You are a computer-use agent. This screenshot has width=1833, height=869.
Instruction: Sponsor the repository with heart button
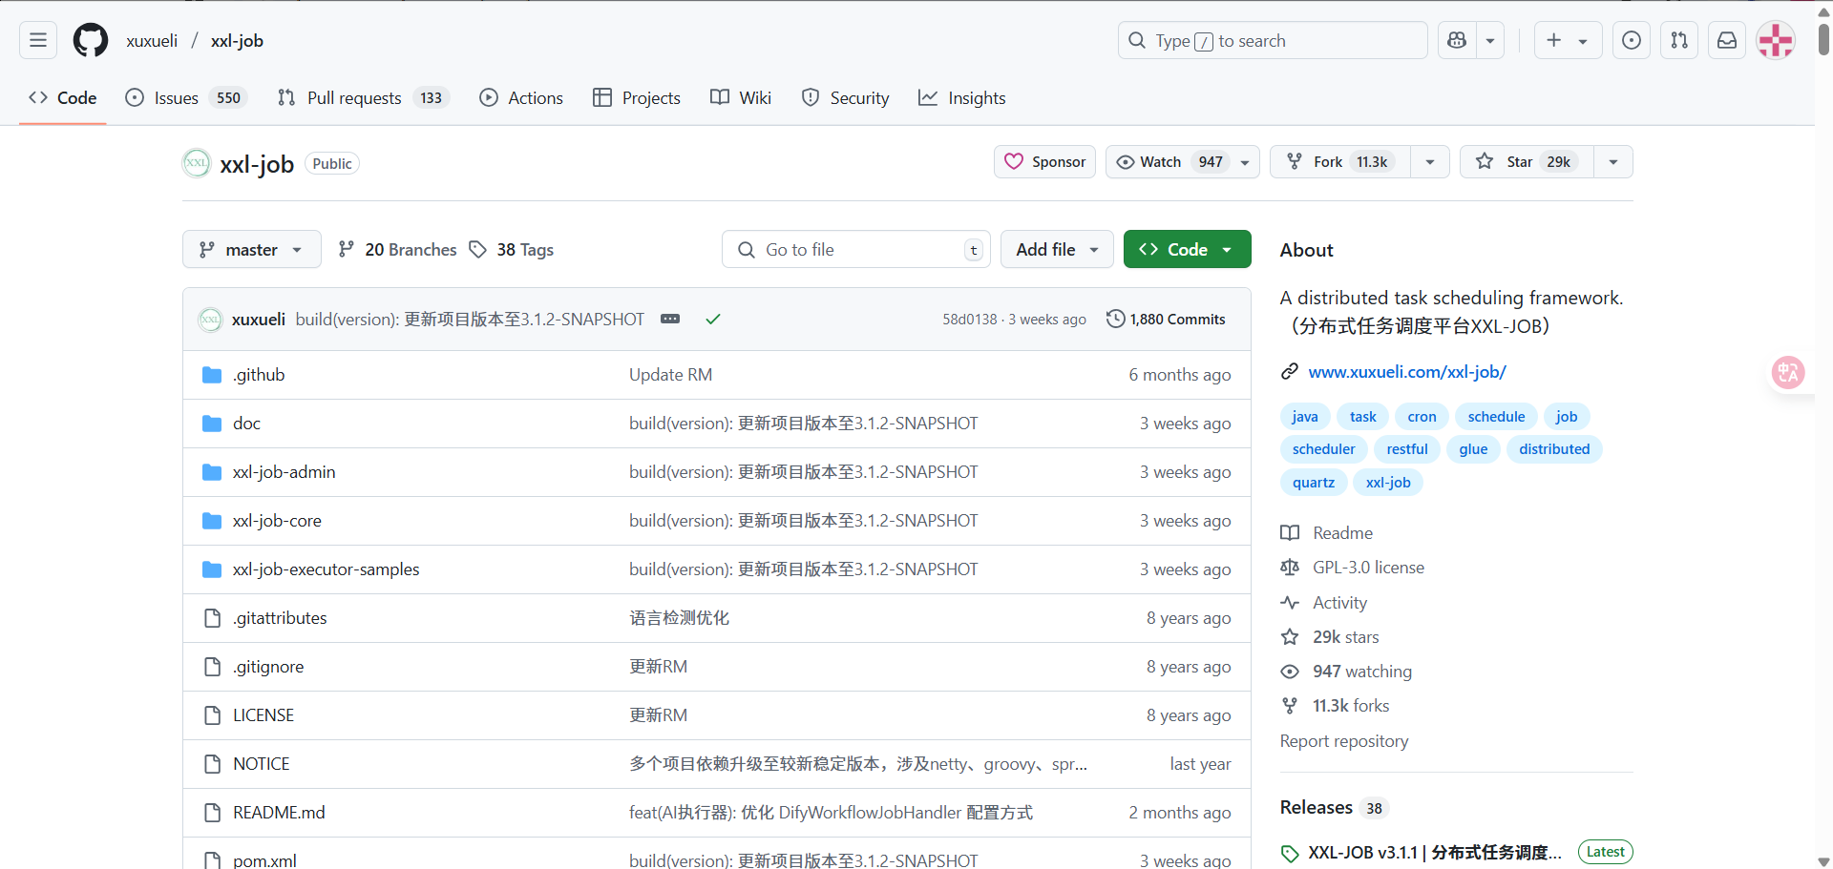(x=1045, y=162)
